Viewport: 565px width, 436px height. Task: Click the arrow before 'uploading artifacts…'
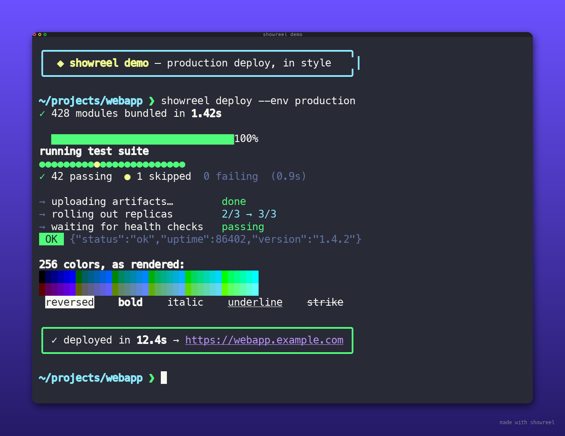click(x=42, y=202)
